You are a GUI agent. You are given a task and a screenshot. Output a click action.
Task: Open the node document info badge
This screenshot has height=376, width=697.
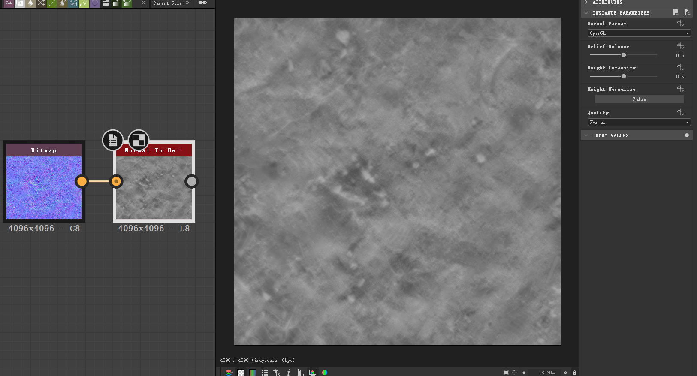[x=113, y=140]
